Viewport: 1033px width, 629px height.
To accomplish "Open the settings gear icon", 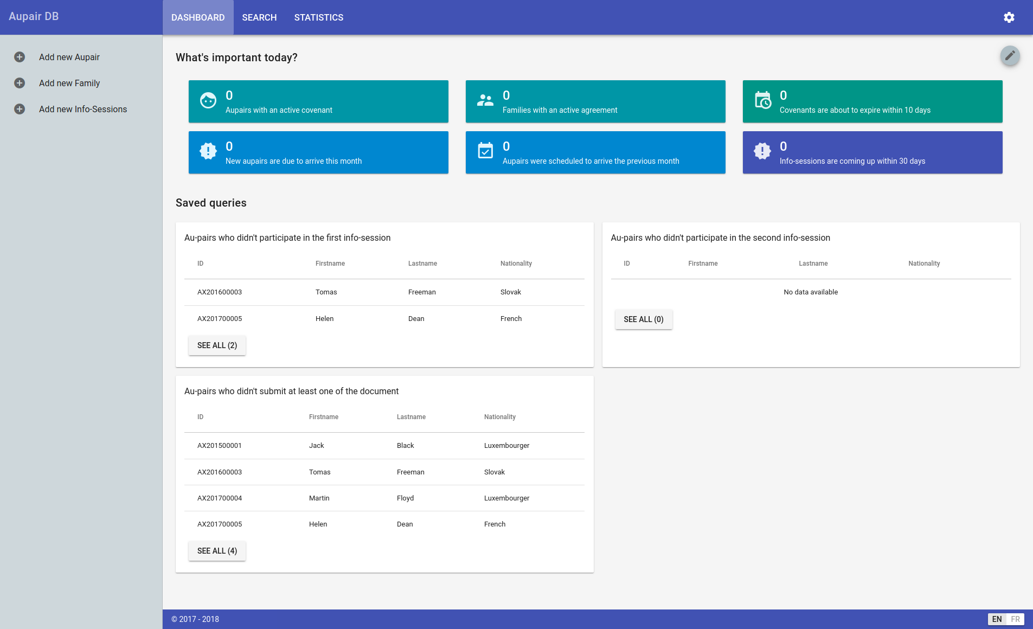I will coord(1009,17).
